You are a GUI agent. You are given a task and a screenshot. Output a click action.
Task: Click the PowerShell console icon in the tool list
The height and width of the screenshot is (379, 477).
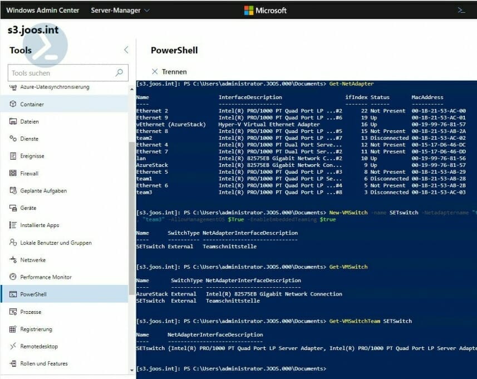point(13,294)
